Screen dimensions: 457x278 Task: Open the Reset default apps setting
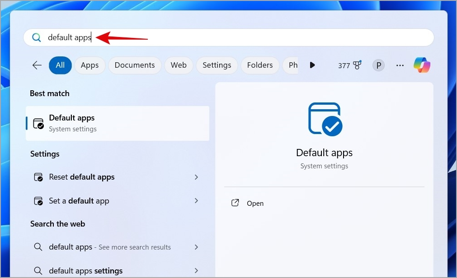(118, 177)
